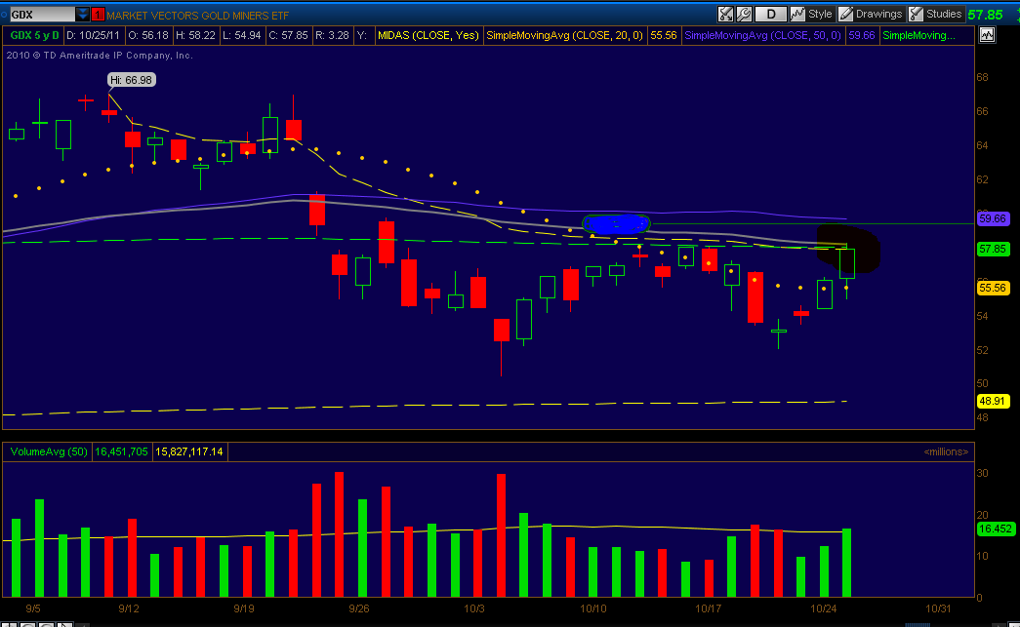Click the 59.66 purple price axis label
The width and height of the screenshot is (1020, 627).
[993, 218]
